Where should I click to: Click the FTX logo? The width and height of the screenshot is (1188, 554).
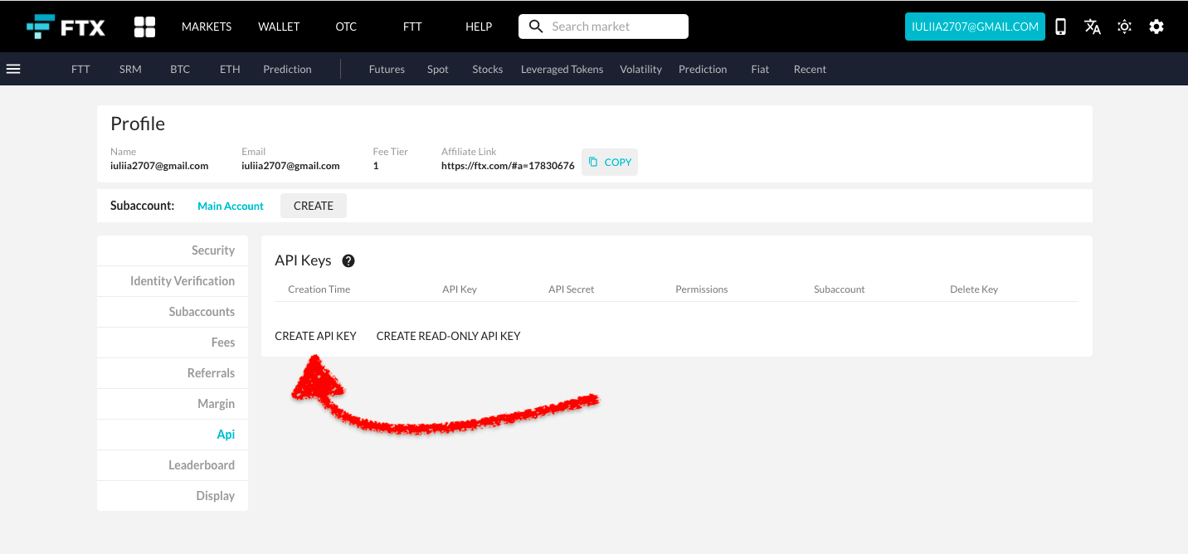point(66,26)
